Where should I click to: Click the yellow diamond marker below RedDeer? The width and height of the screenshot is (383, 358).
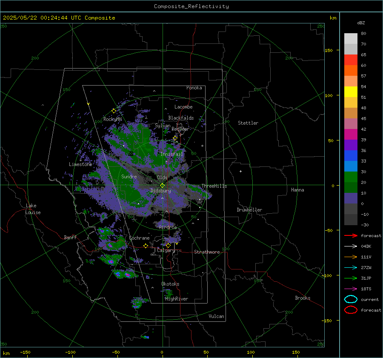pyautogui.click(x=175, y=138)
